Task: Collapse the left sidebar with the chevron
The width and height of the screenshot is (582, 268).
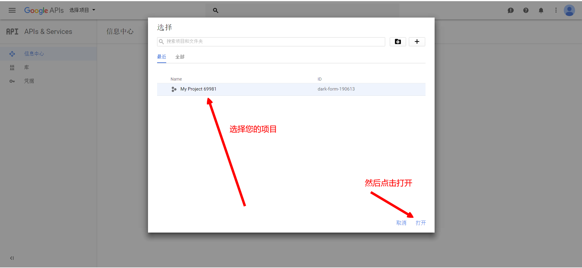Action: (x=12, y=258)
